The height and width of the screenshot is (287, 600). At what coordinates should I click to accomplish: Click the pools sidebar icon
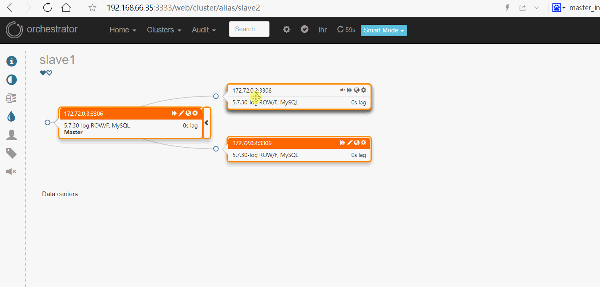pyautogui.click(x=11, y=98)
